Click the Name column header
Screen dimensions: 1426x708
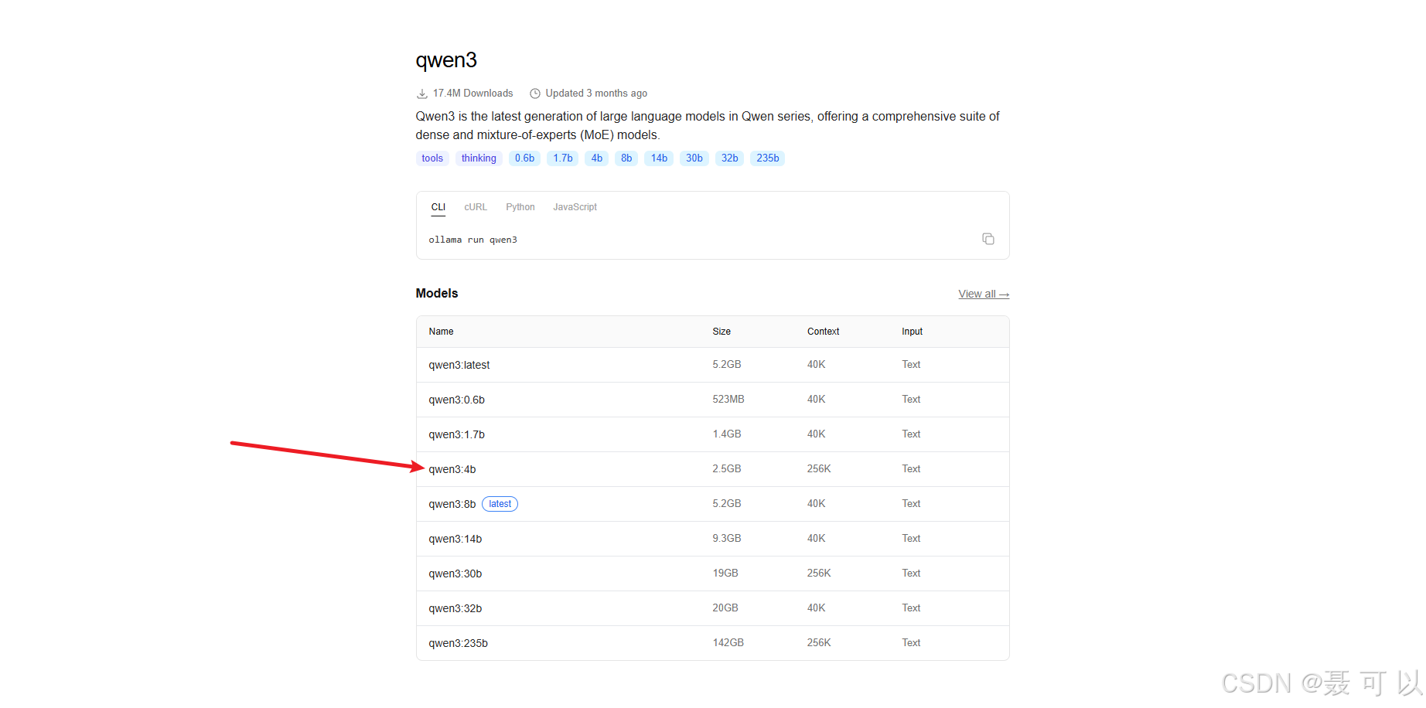[x=441, y=332]
